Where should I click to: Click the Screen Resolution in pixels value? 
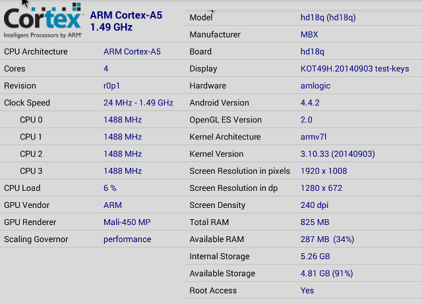point(324,171)
